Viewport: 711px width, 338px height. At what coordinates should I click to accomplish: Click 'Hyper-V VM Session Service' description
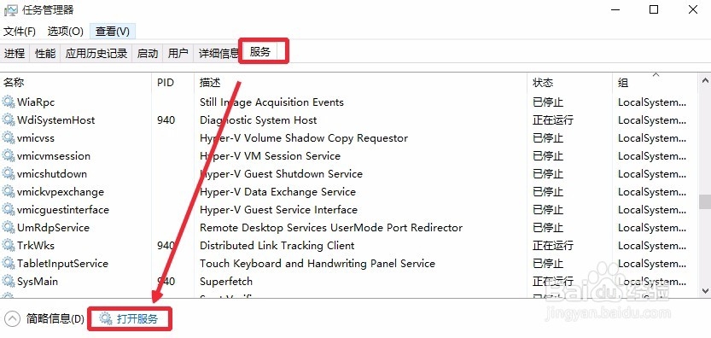pyautogui.click(x=270, y=155)
